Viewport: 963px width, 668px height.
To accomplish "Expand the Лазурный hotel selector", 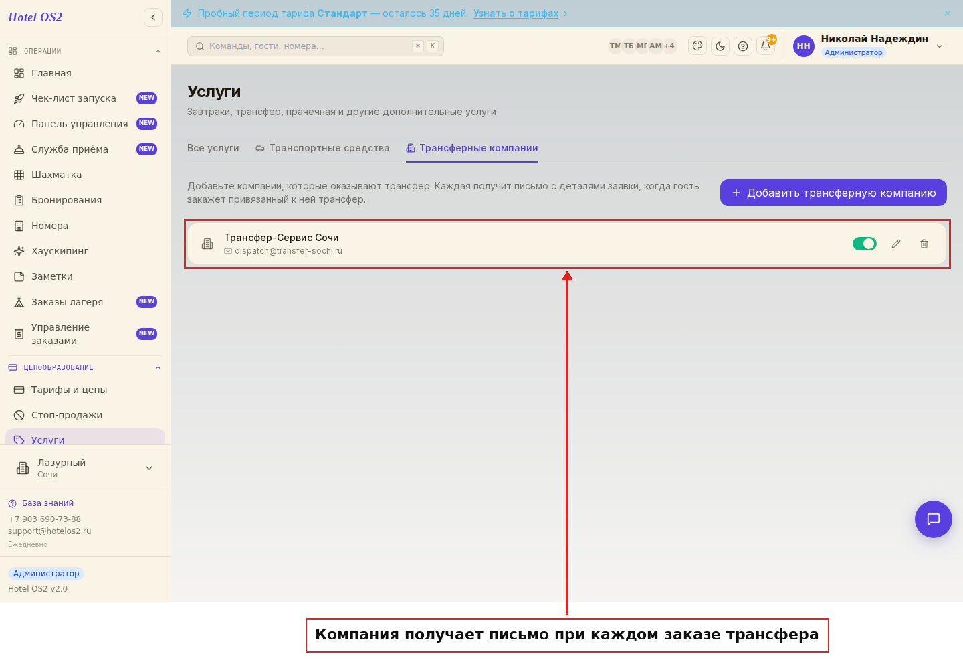I will coord(85,468).
